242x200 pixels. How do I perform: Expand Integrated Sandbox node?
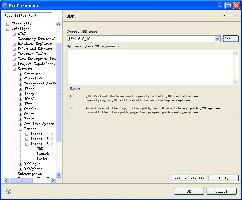[x=20, y=84]
